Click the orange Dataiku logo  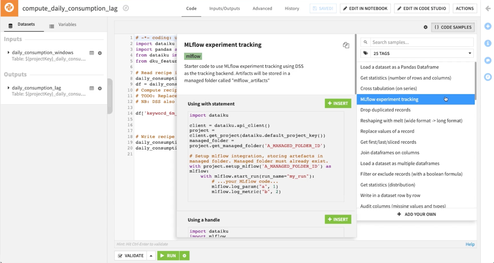pyautogui.click(x=8, y=8)
